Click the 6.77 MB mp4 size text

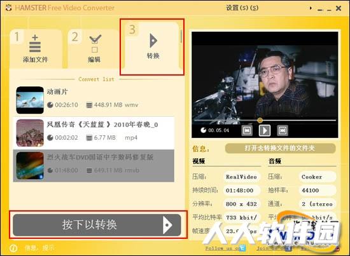116,138
